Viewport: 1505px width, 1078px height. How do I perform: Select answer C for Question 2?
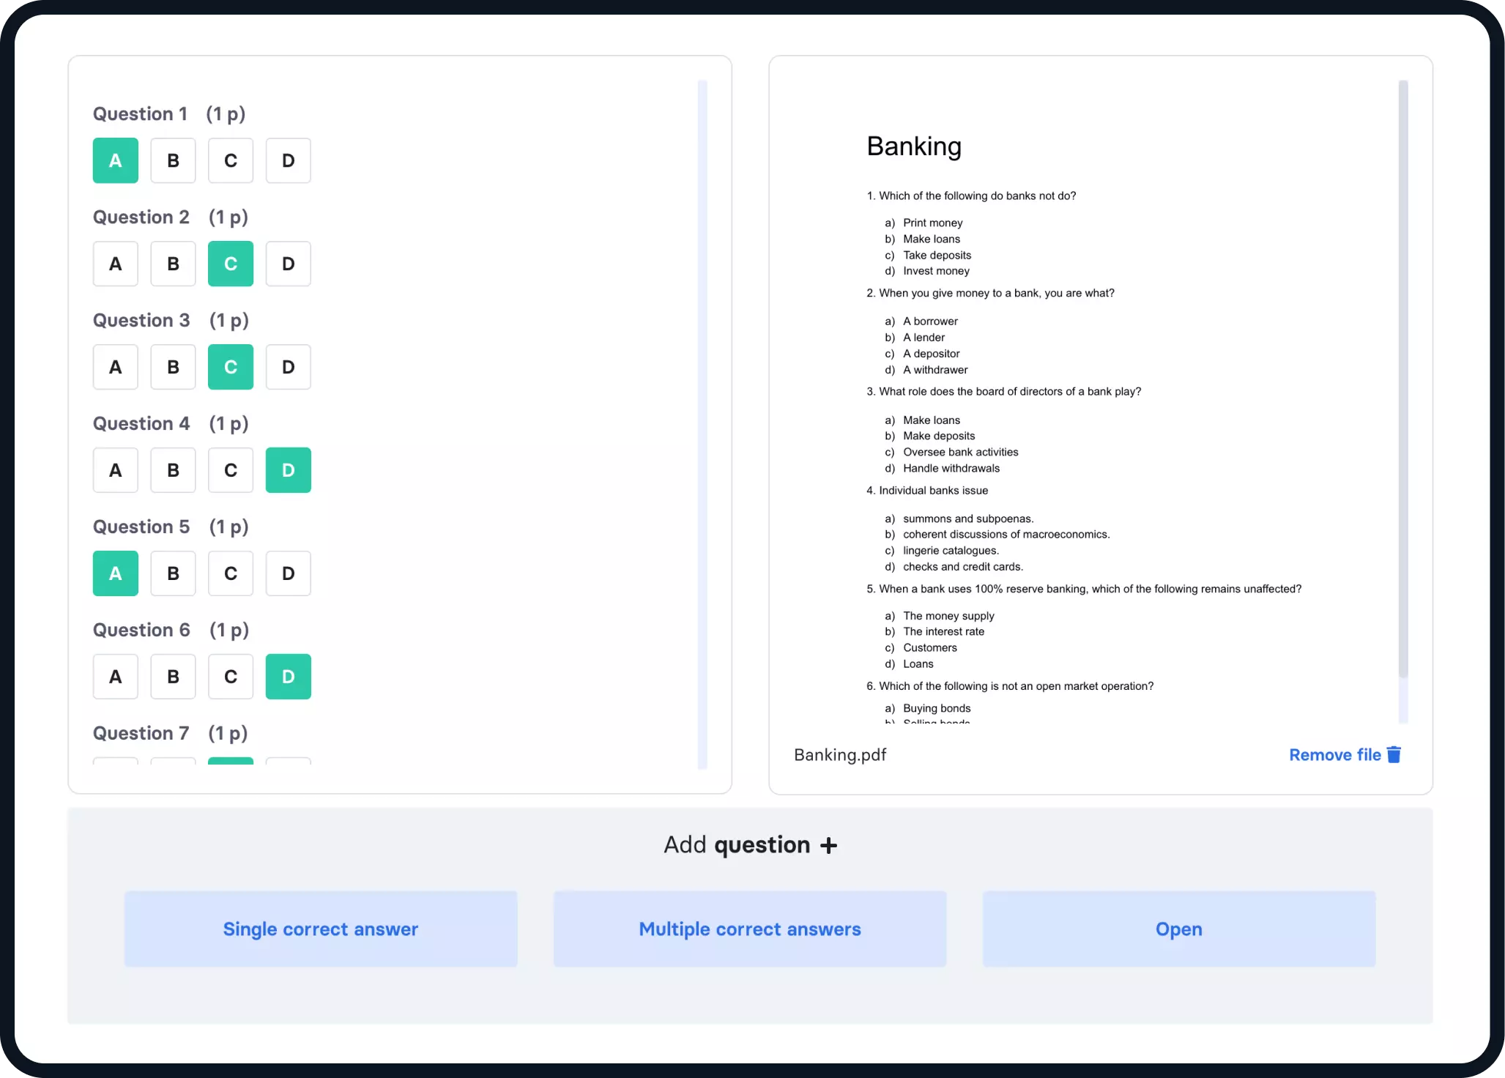coord(230,262)
